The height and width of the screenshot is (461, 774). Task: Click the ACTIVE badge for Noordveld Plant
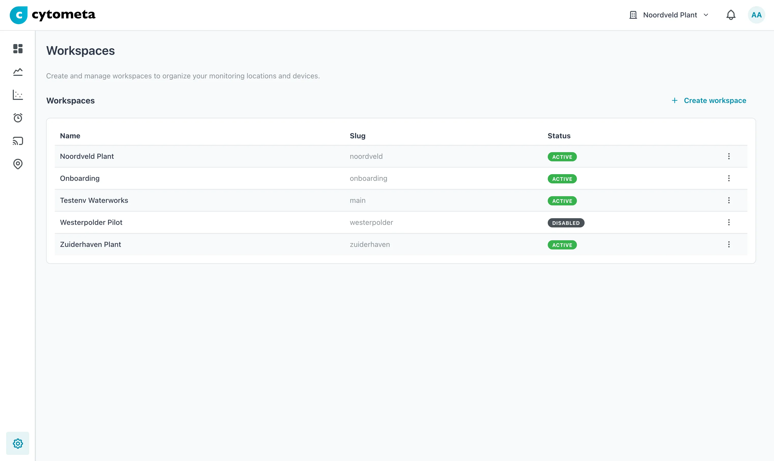tap(562, 157)
